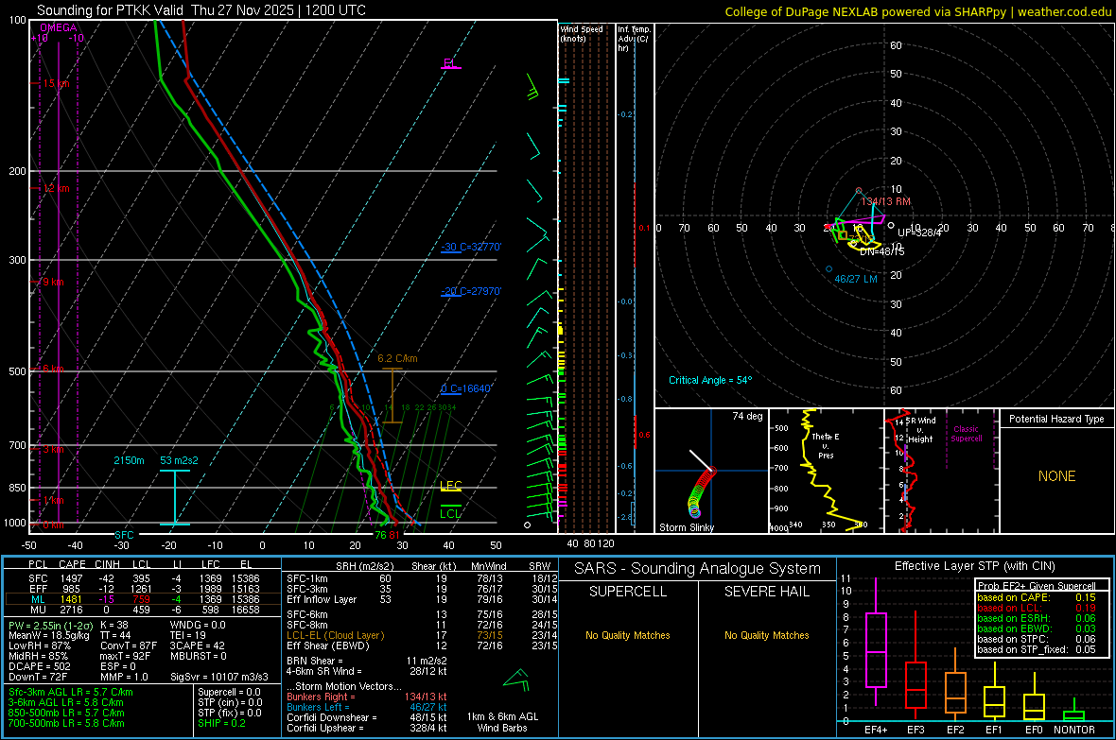Click the 'Storm Slinky' panel label
This screenshot has width=1116, height=740.
click(686, 527)
